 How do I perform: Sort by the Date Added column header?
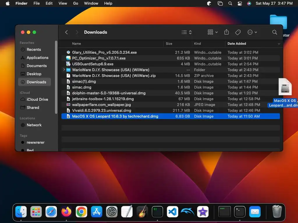(x=237, y=44)
